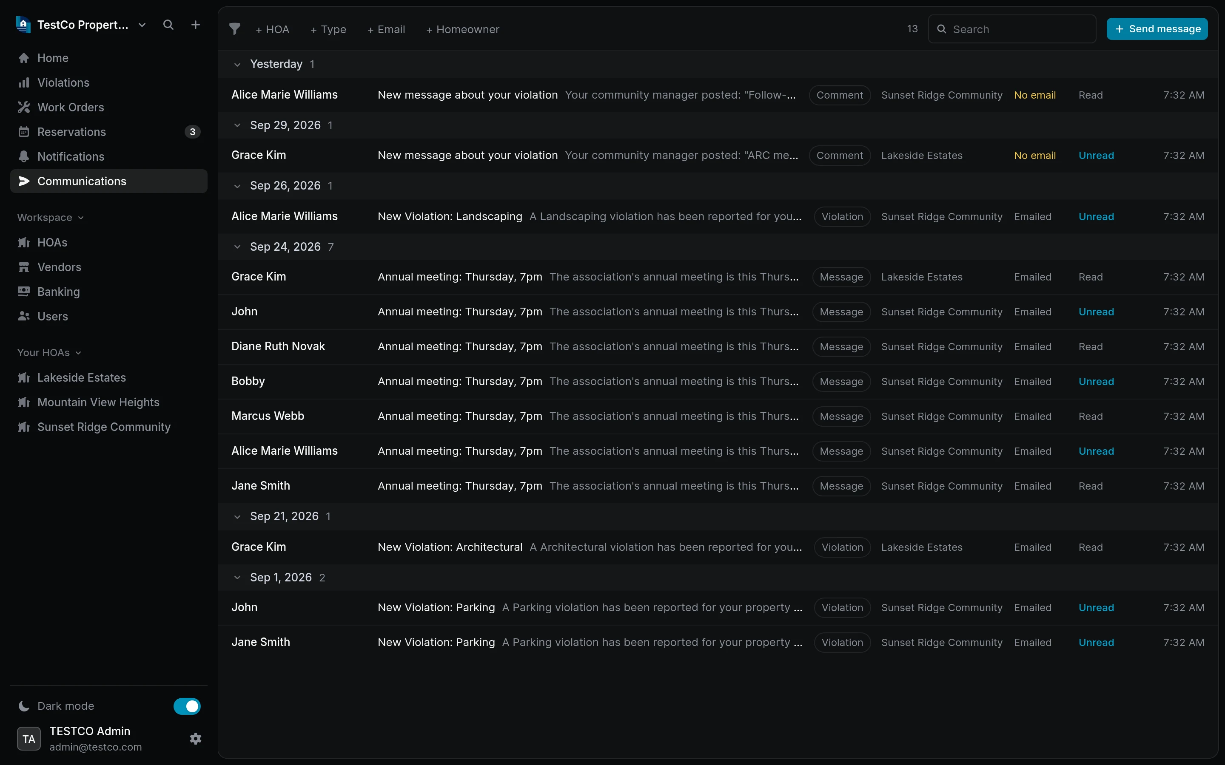Click the TestCo Properties logo icon
Viewport: 1225px width, 765px height.
(23, 24)
